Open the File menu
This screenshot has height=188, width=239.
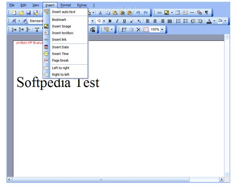tap(12, 5)
